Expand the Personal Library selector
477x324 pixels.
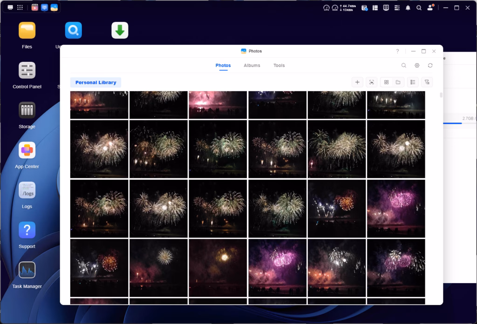point(95,82)
